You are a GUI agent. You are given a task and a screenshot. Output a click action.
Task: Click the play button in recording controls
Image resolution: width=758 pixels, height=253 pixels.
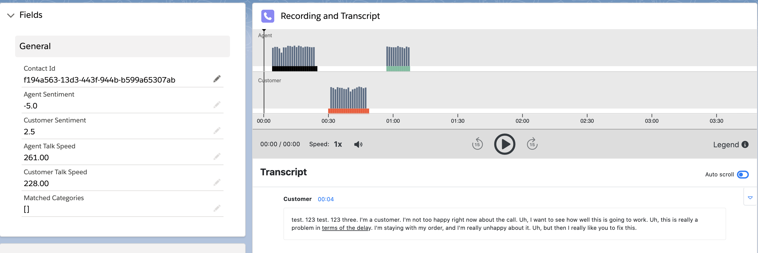pyautogui.click(x=504, y=144)
